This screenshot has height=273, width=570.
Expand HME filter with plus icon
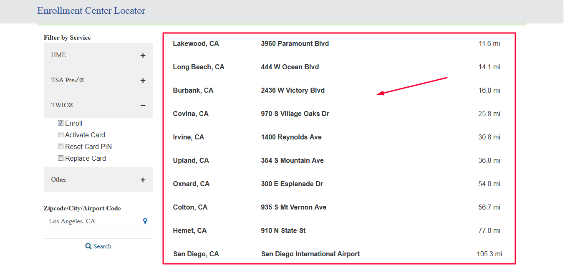tap(143, 56)
